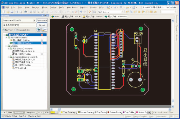
Task: Click the pencil edit icon in toolbar
Action: pos(90,12)
